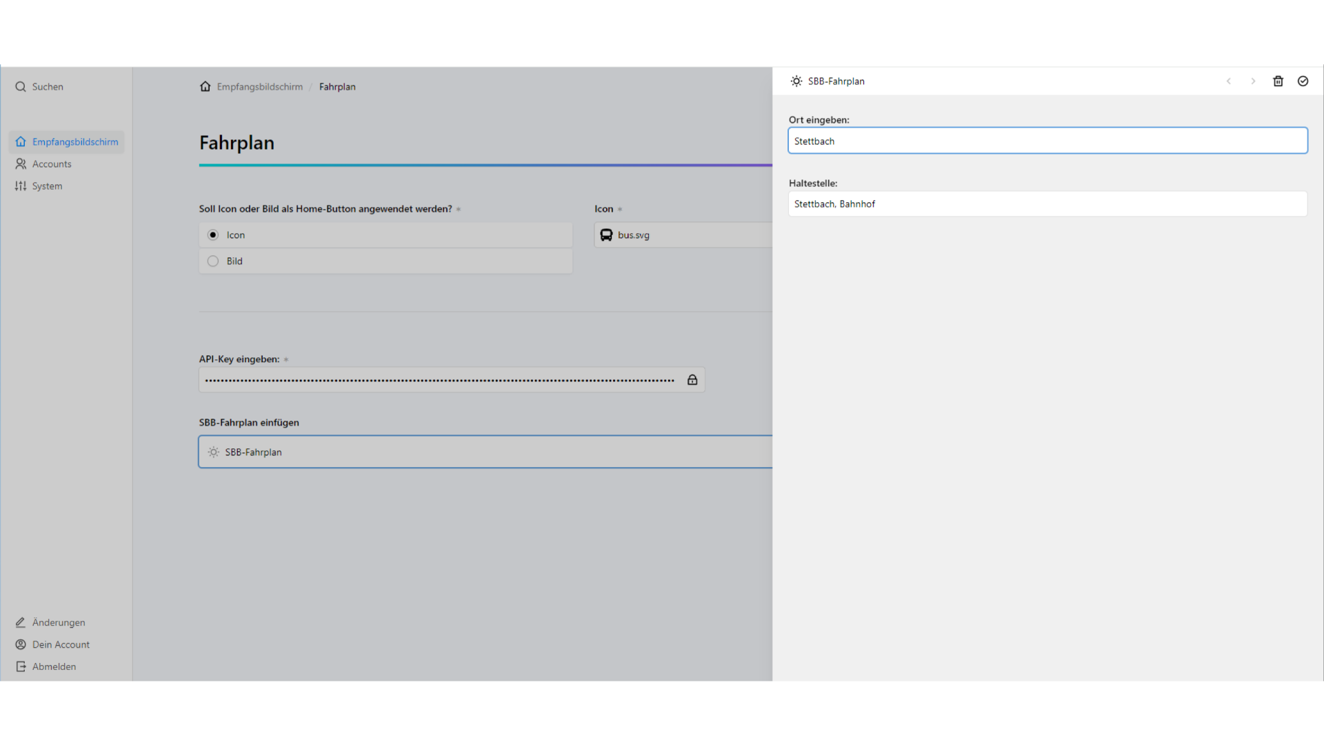The height and width of the screenshot is (745, 1324).
Task: Edit the Ort eingeben field
Action: coord(1048,141)
